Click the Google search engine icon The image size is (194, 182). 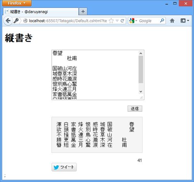[x=132, y=21]
